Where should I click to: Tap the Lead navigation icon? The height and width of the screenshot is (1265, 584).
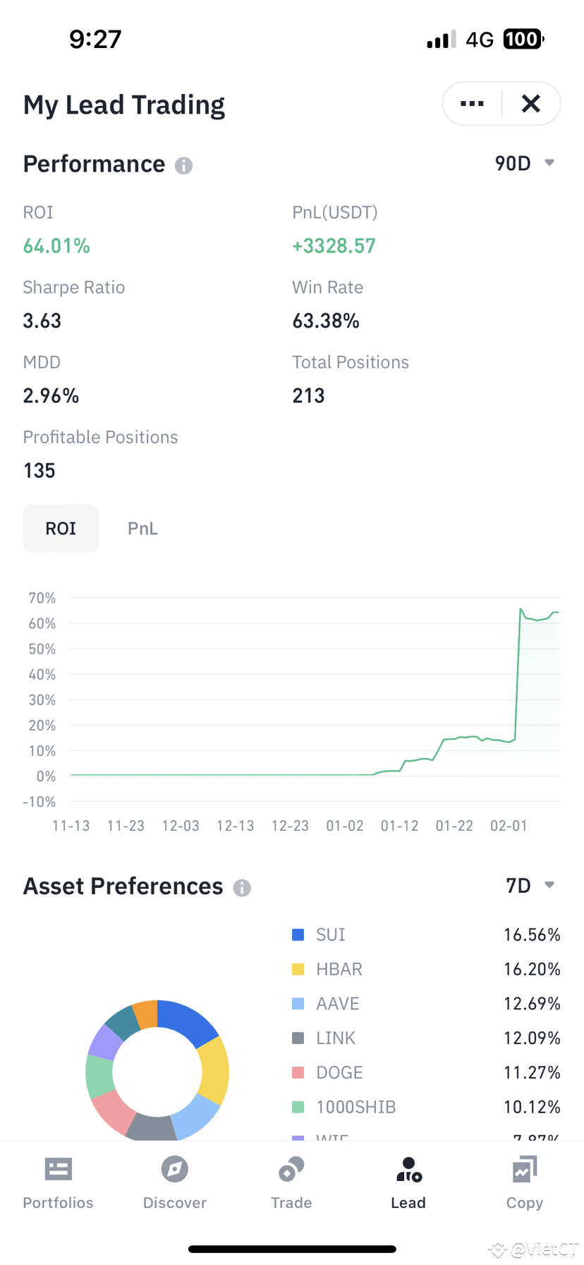(x=408, y=1169)
